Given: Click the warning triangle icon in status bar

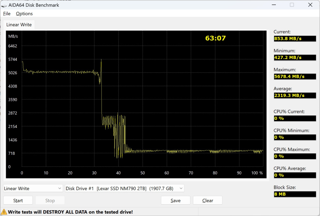Looking at the screenshot, I should [4, 212].
